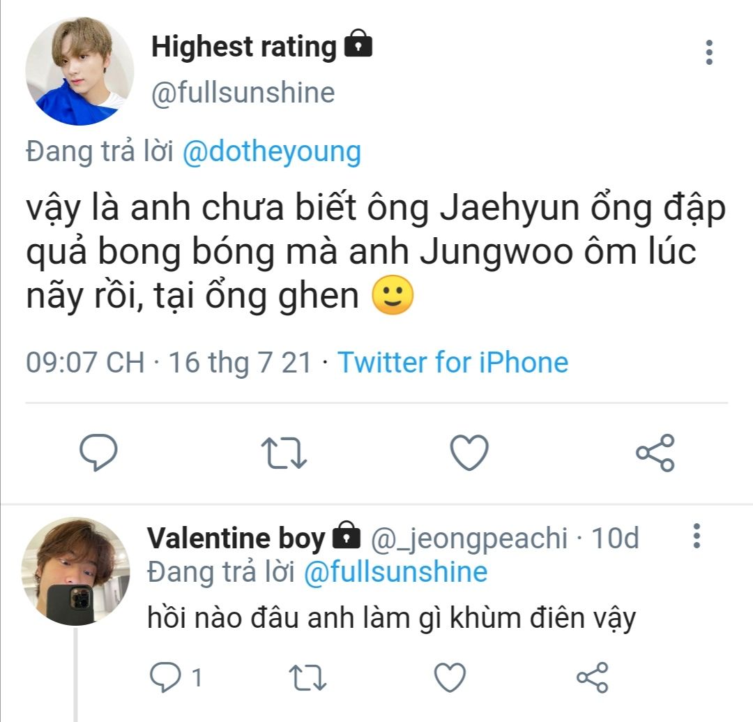Open the @dotheyoung mention link
The image size is (753, 722).
pyautogui.click(x=271, y=151)
